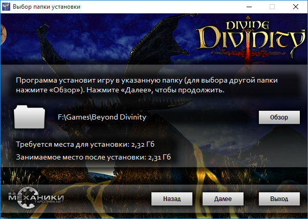The image size is (308, 219).
Task: Exit the installer via Выход button
Action: (x=279, y=199)
